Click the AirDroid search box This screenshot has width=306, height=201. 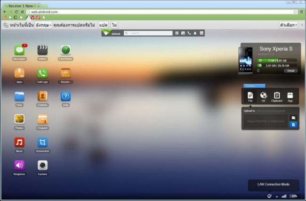pyautogui.click(x=148, y=33)
